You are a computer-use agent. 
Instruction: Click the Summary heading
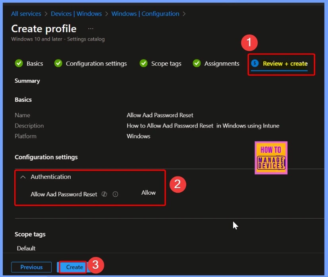point(27,81)
